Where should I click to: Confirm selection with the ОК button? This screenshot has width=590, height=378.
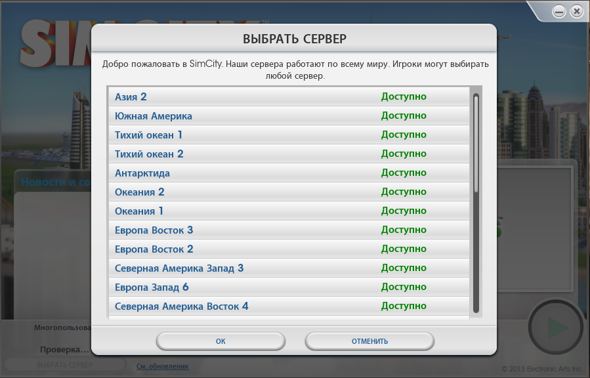tap(221, 341)
